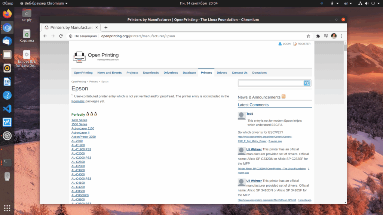Click the LOGIN link
This screenshot has height=215, width=383.
coord(285,44)
